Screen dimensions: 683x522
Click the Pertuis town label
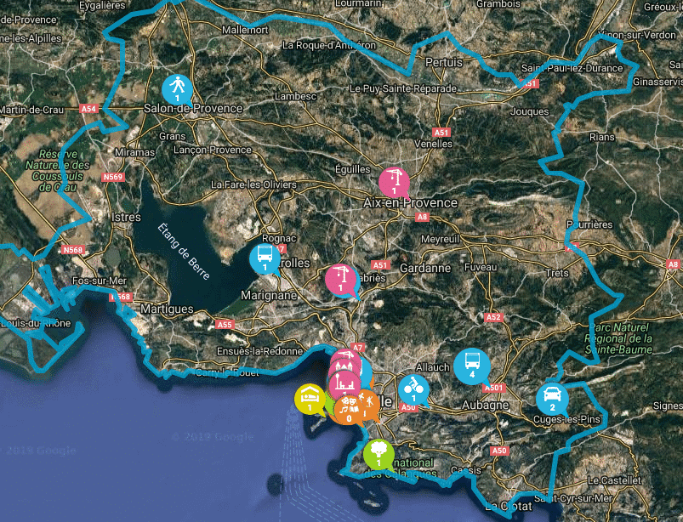(x=444, y=62)
